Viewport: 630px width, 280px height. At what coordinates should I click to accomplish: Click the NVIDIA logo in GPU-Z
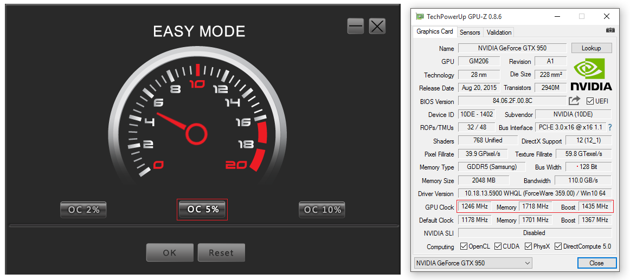(x=592, y=75)
